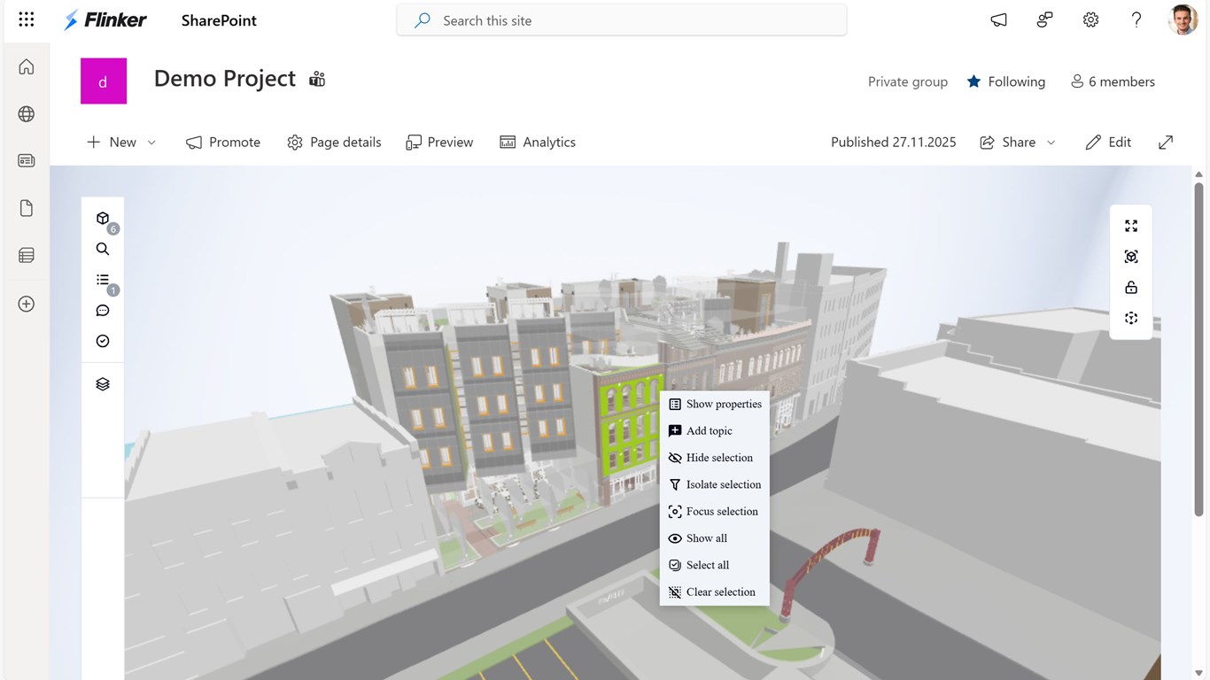Open the user profile picture

click(x=1183, y=19)
